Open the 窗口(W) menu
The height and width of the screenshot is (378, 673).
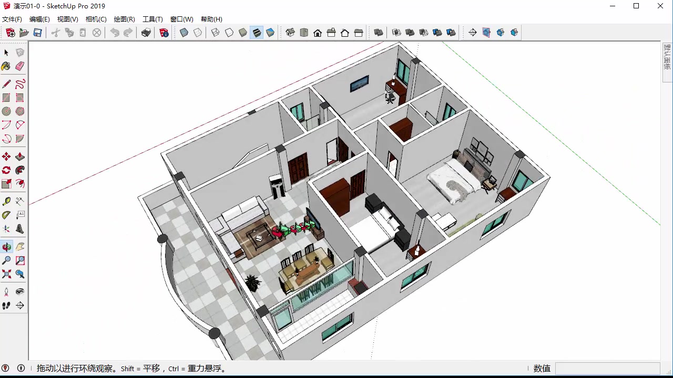[x=181, y=19]
